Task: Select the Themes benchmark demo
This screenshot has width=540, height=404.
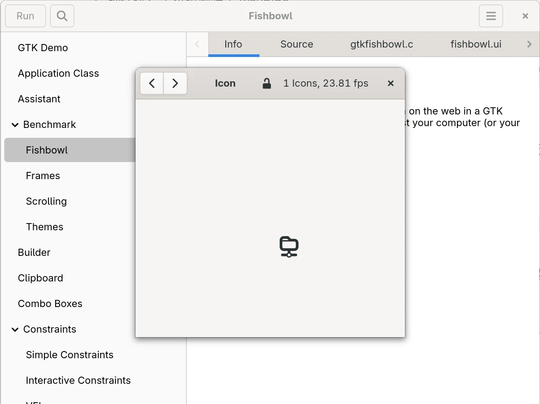Action: [x=44, y=227]
